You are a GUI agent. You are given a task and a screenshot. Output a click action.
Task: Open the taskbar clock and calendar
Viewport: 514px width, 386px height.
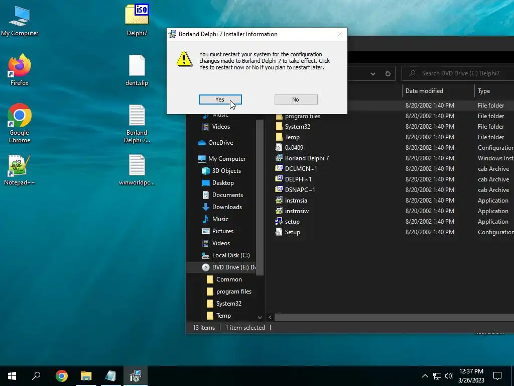(x=471, y=376)
